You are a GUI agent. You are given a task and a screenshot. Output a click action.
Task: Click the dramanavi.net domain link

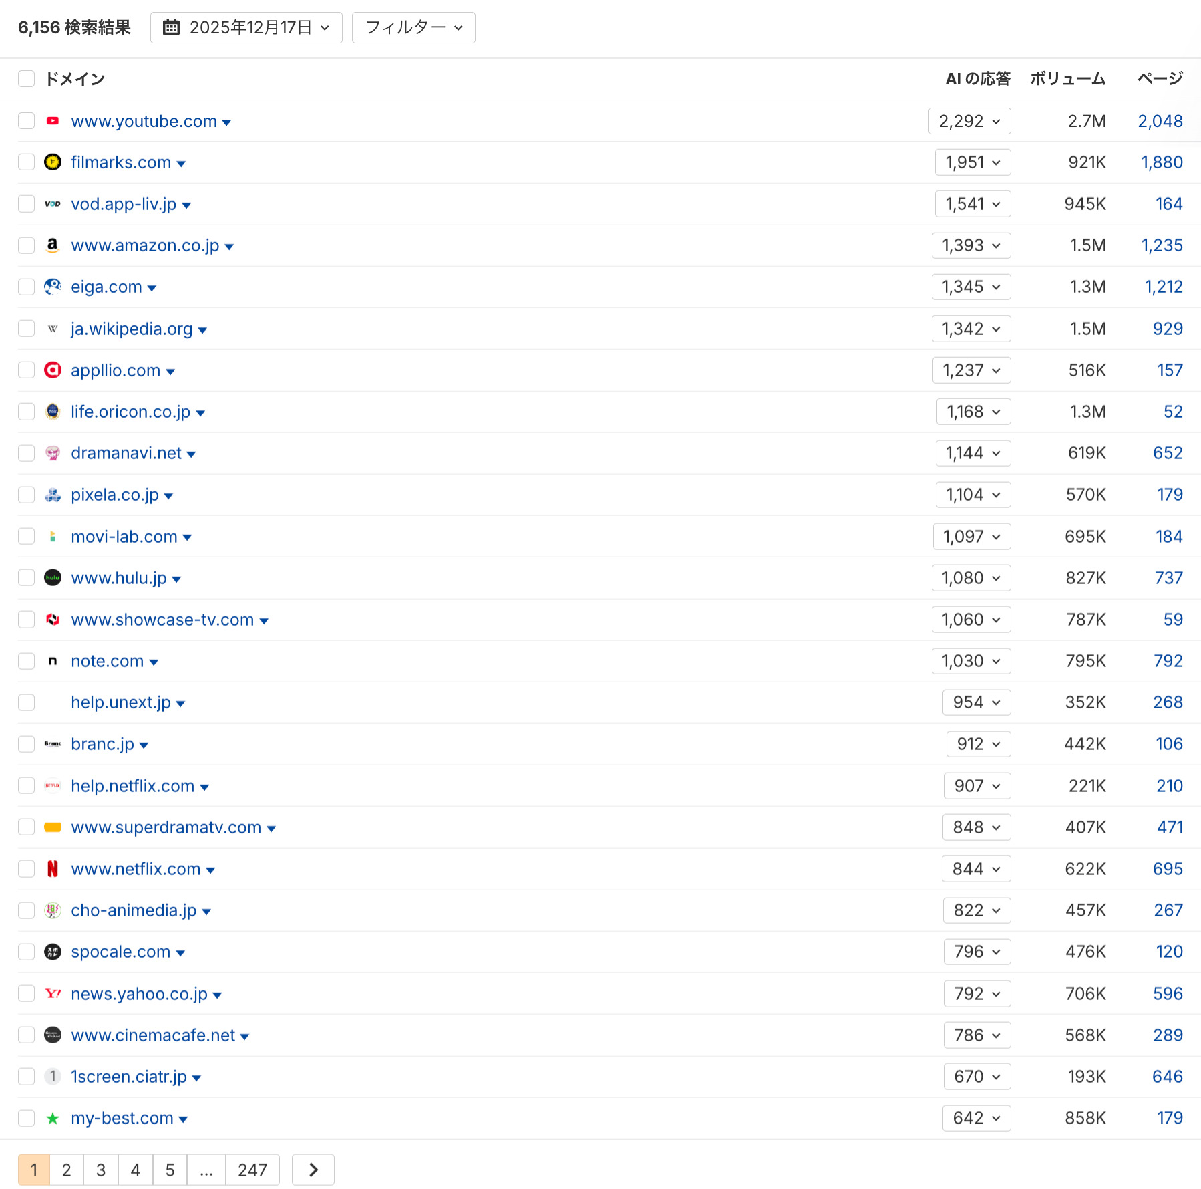126,453
